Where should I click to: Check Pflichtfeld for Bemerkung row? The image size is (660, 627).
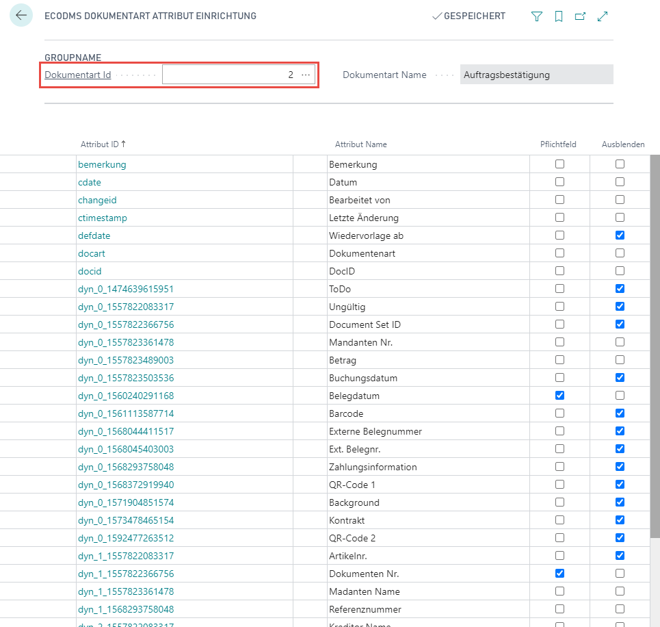559,164
